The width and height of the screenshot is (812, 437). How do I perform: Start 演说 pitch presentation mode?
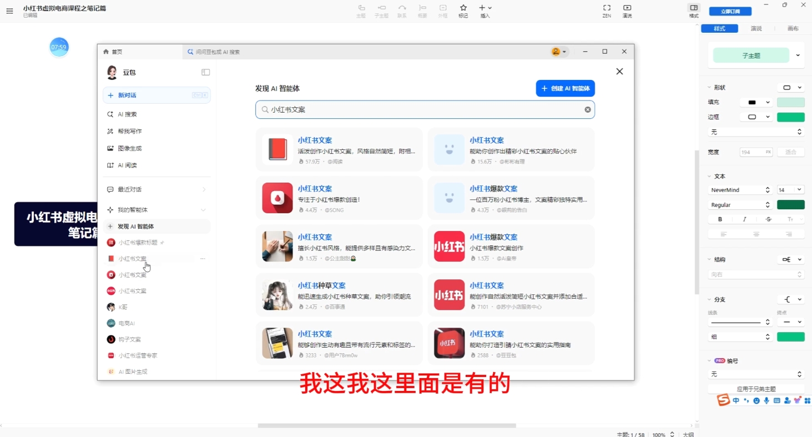(x=627, y=11)
